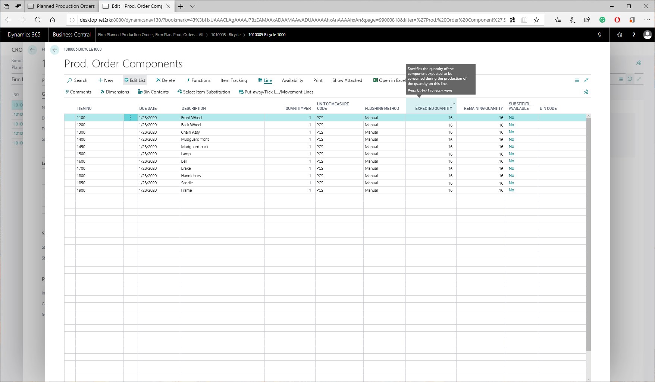Open the row menu for item 1100
This screenshot has width=655, height=382.
coord(131,118)
